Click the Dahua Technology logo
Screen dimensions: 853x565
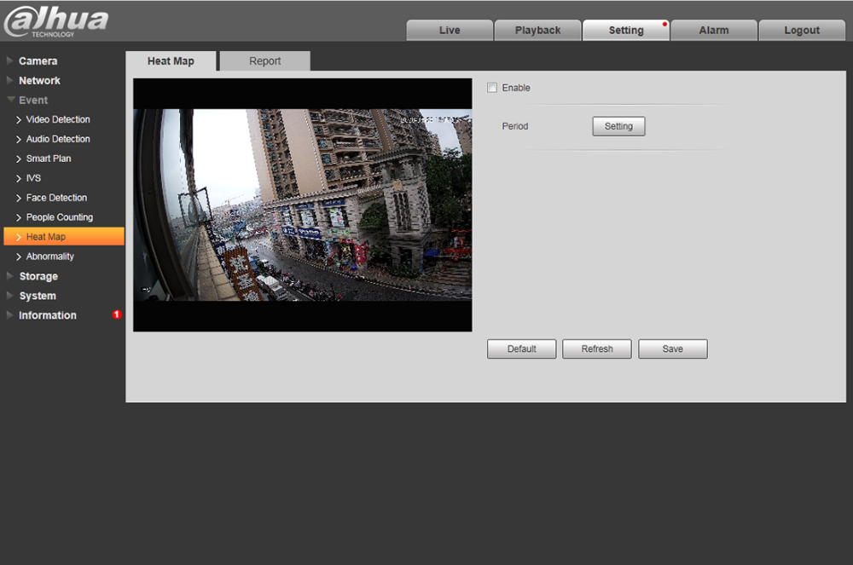pos(56,21)
